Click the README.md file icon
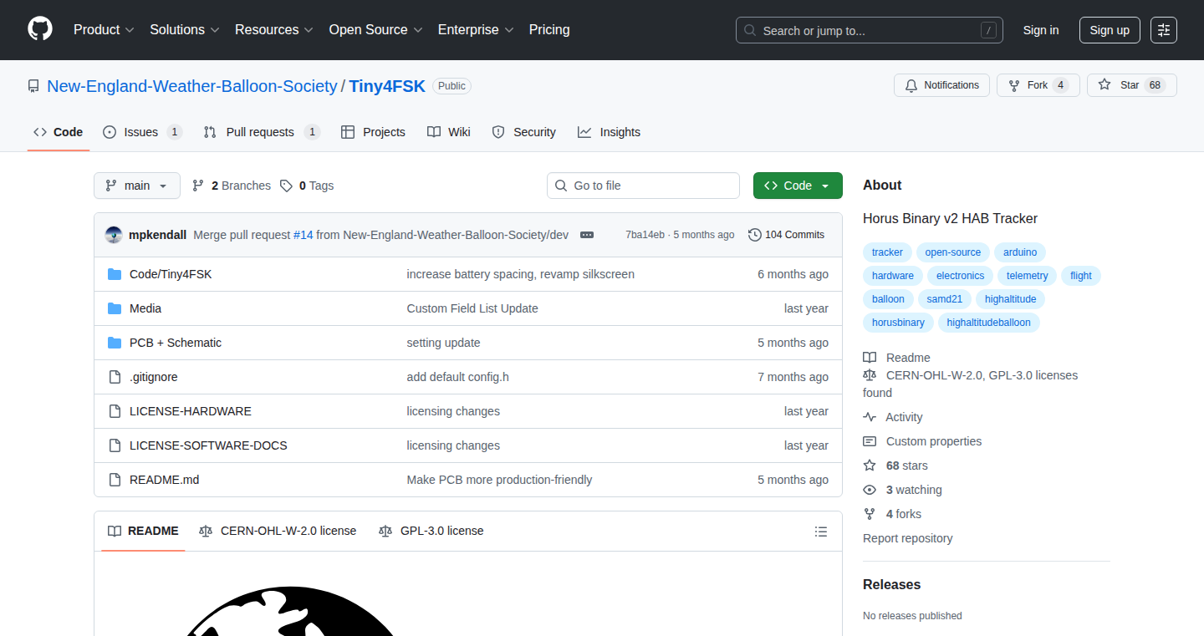 point(115,480)
